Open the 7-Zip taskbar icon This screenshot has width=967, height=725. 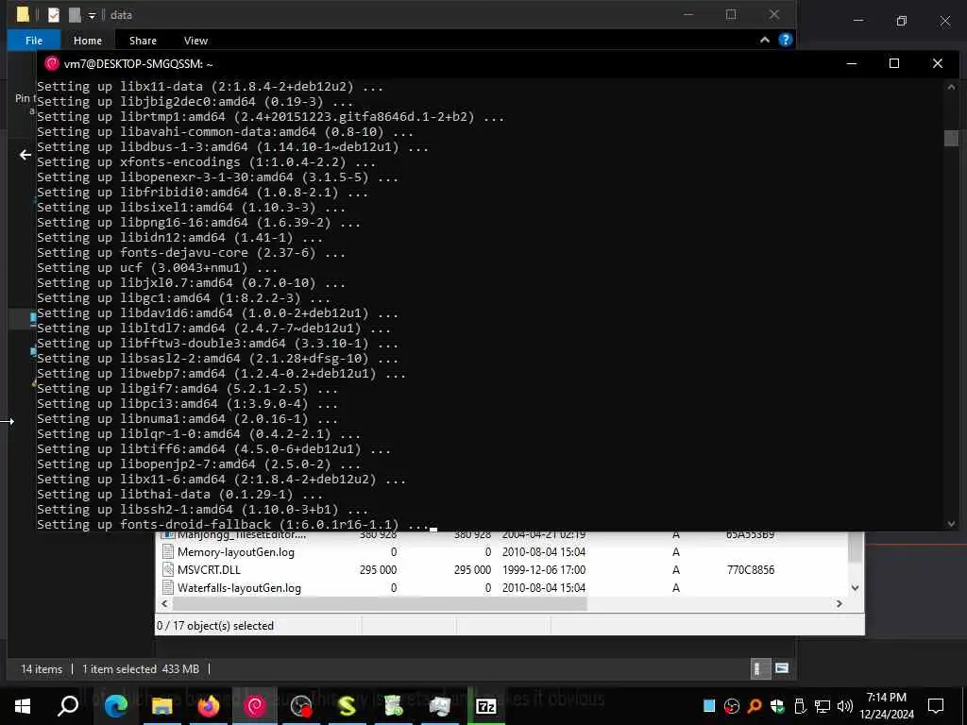(486, 706)
